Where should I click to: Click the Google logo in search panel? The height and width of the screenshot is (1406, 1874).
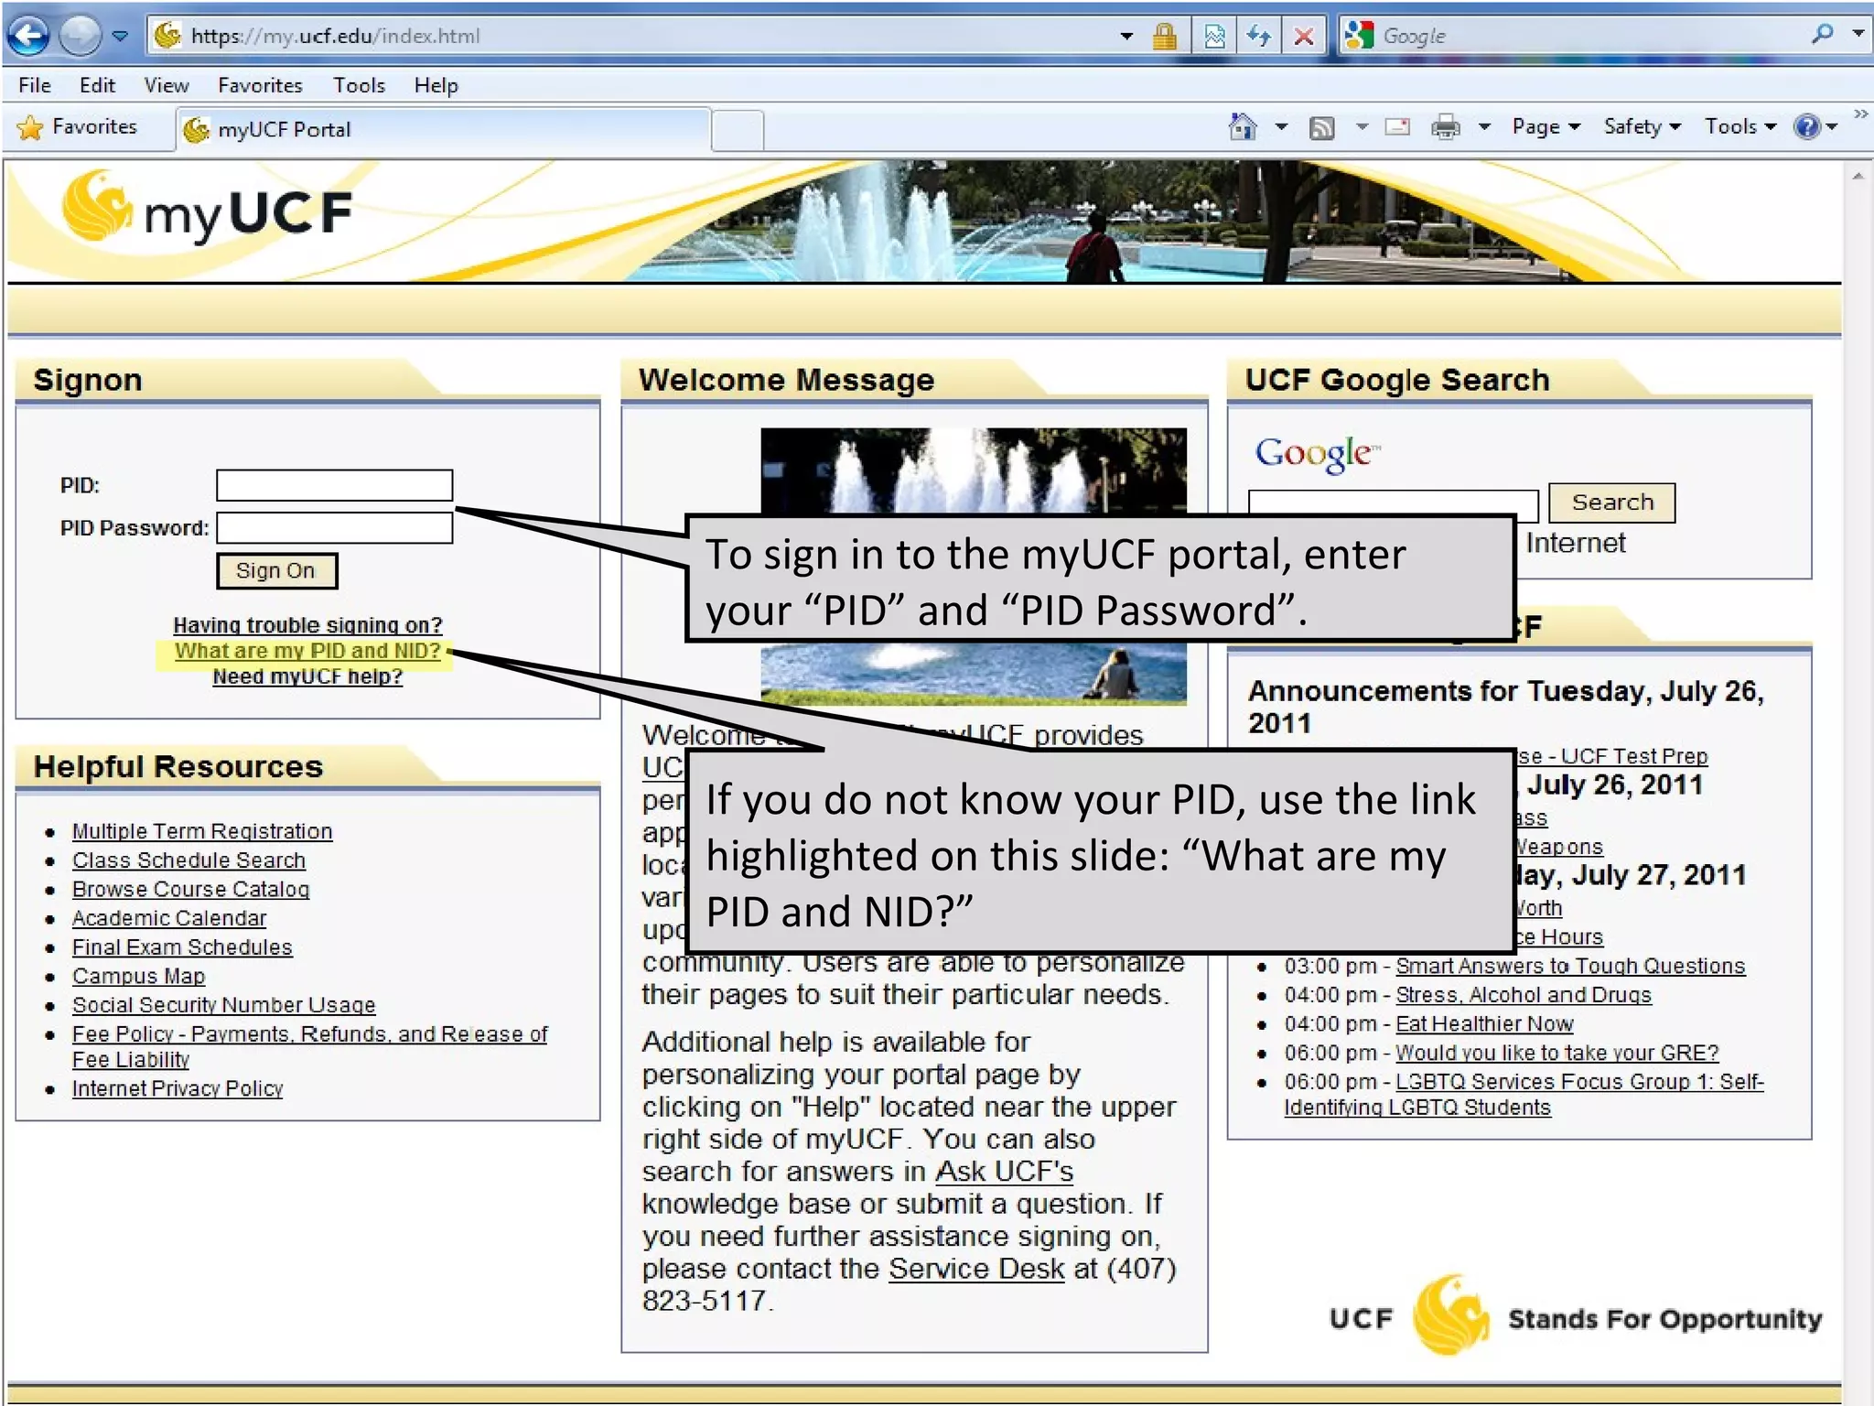point(1317,453)
